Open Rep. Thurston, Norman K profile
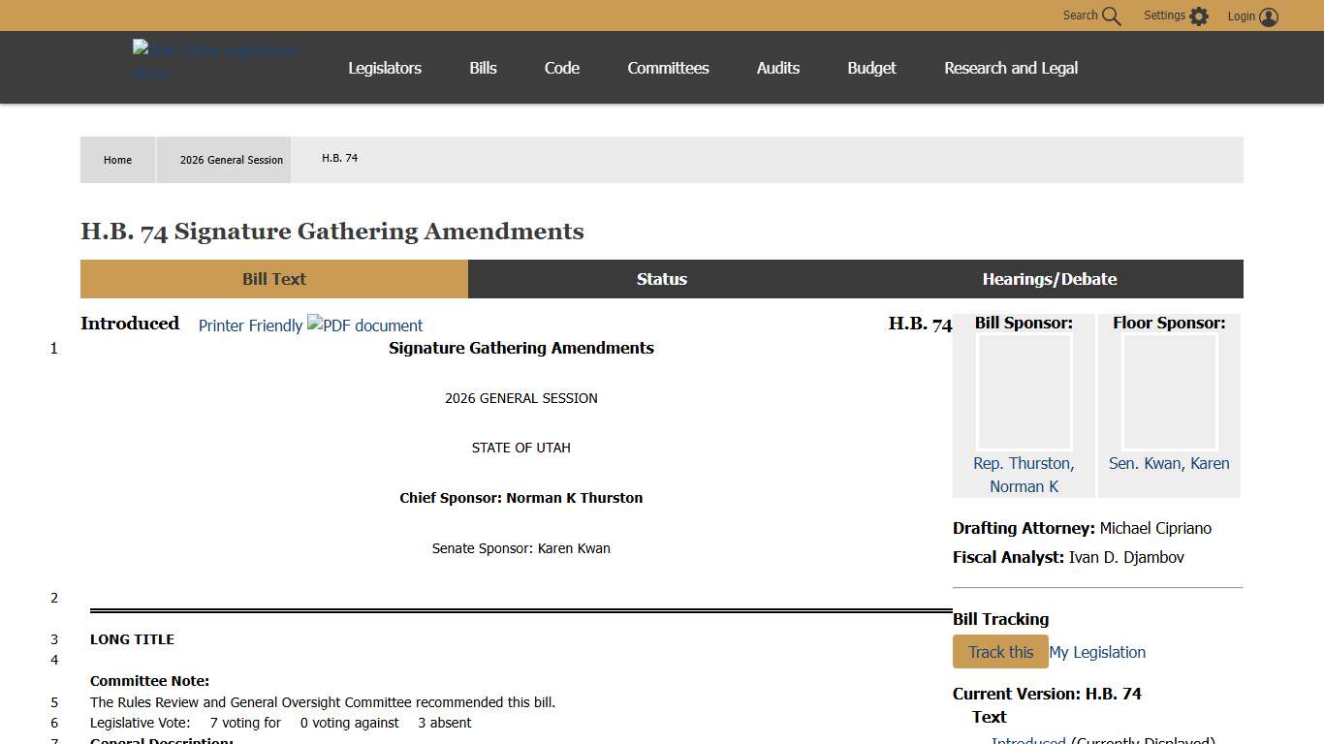 point(1024,475)
